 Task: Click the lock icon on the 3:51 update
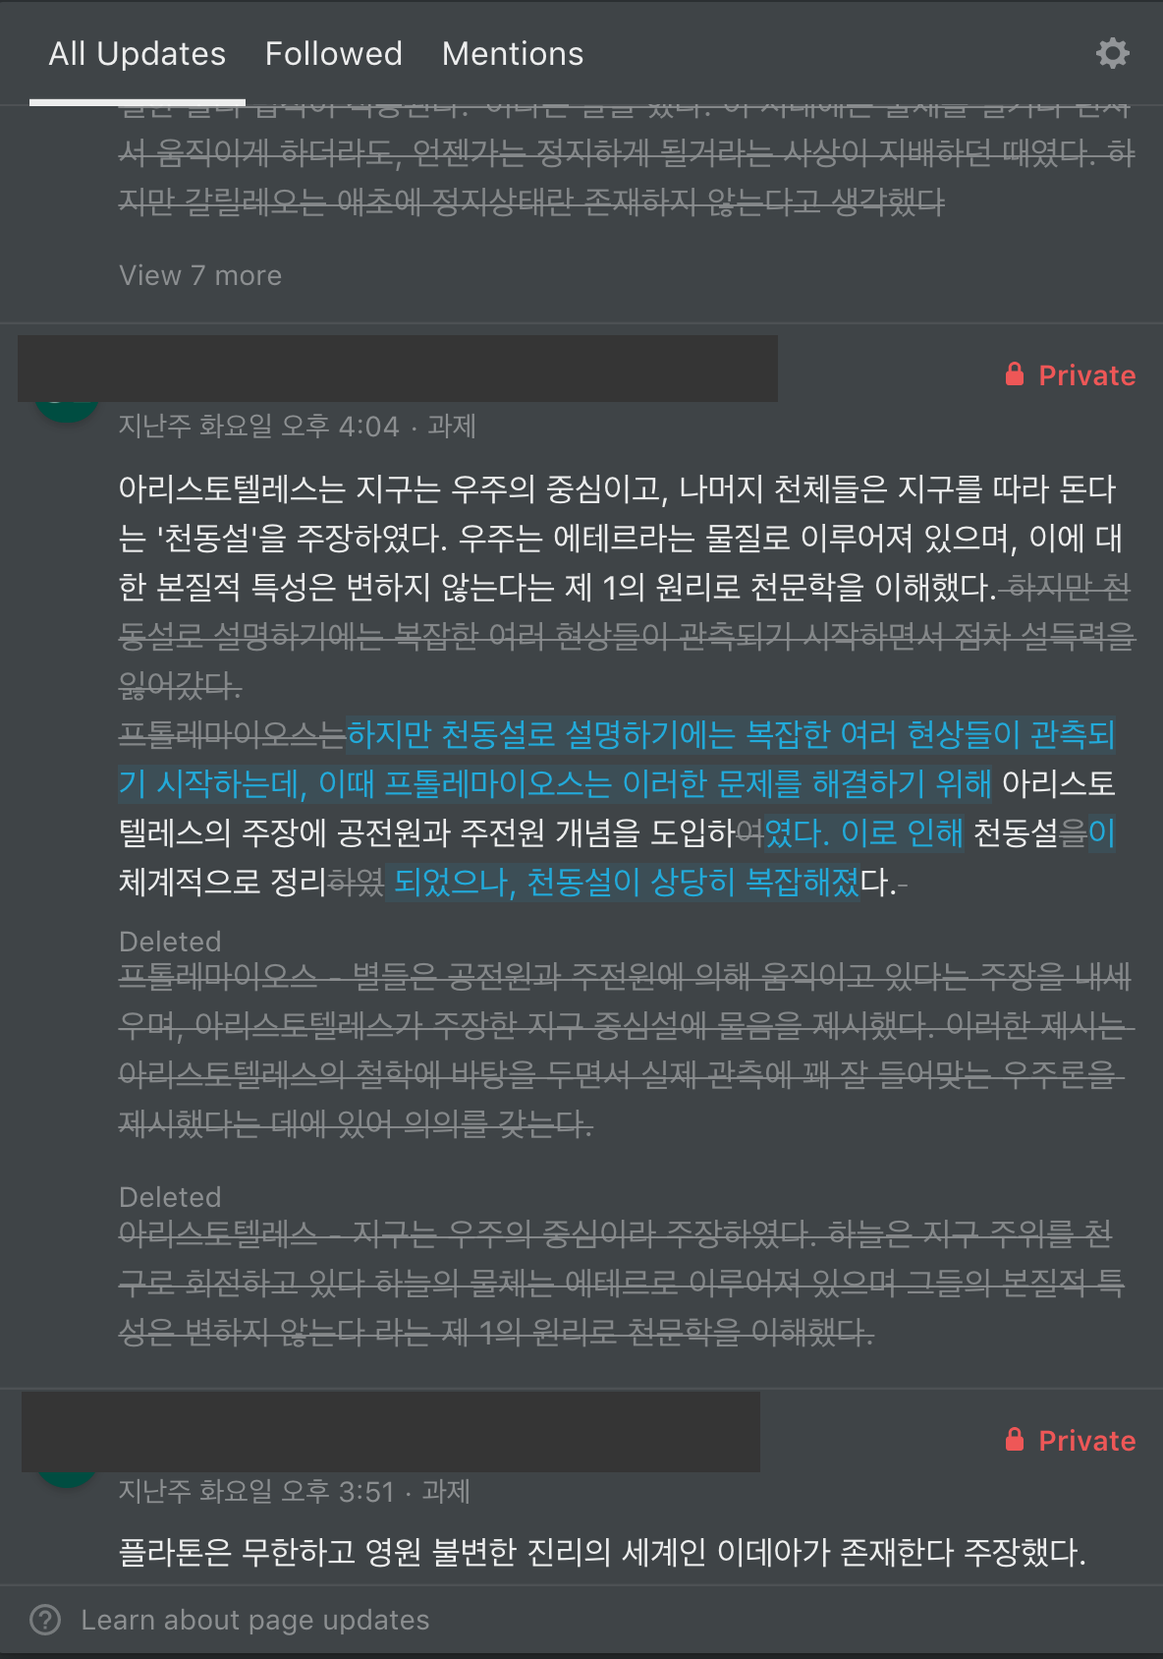[x=1015, y=1440]
